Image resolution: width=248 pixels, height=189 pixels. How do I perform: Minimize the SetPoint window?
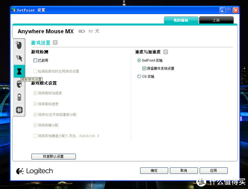point(222,10)
